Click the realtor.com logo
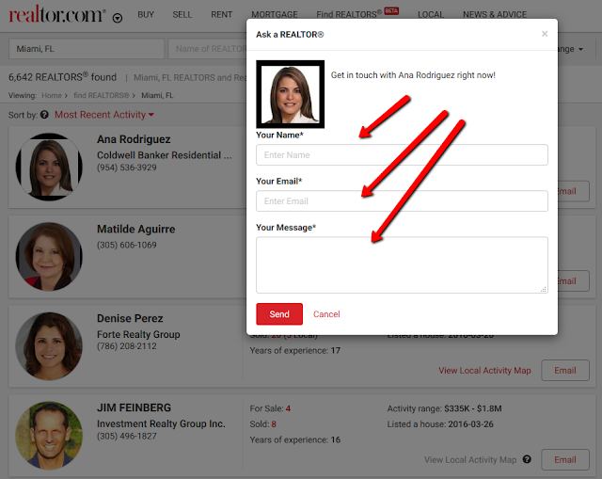The width and height of the screenshot is (602, 479). [x=57, y=14]
